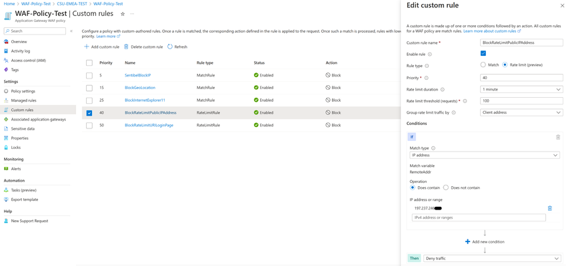The width and height of the screenshot is (566, 266).
Task: Open the Match type dropdown
Action: [485, 155]
